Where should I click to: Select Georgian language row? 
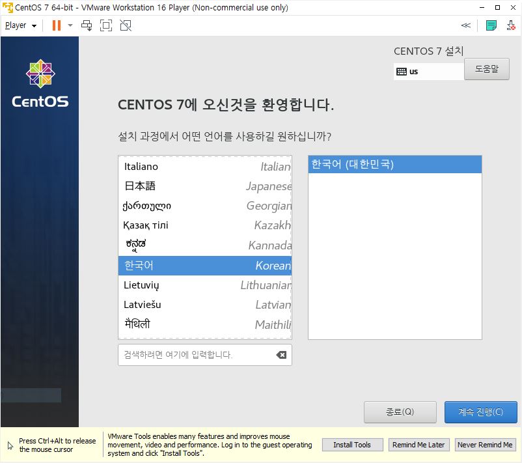[205, 206]
